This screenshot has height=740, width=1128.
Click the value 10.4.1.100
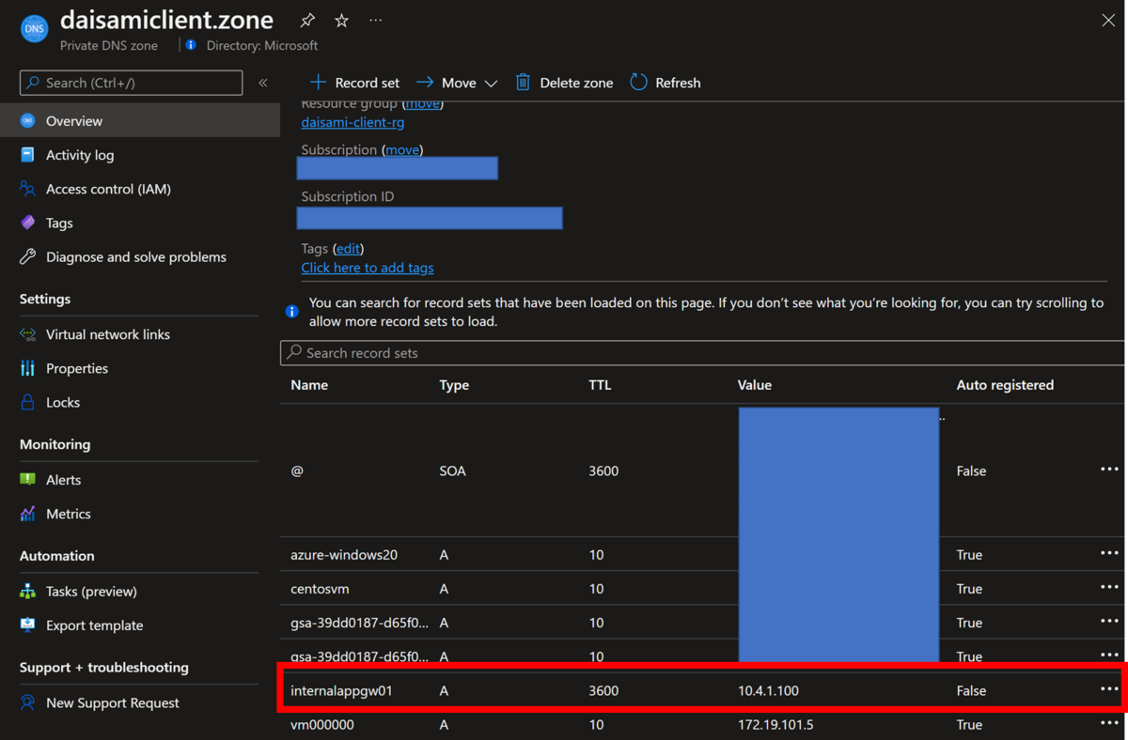768,690
